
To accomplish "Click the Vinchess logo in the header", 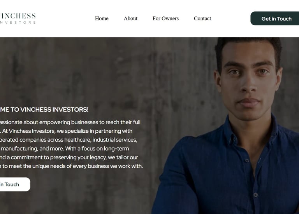I will click(x=18, y=18).
